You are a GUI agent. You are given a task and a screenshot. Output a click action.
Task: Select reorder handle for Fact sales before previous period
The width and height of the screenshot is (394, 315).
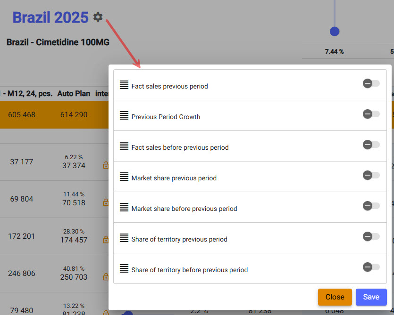[124, 146]
